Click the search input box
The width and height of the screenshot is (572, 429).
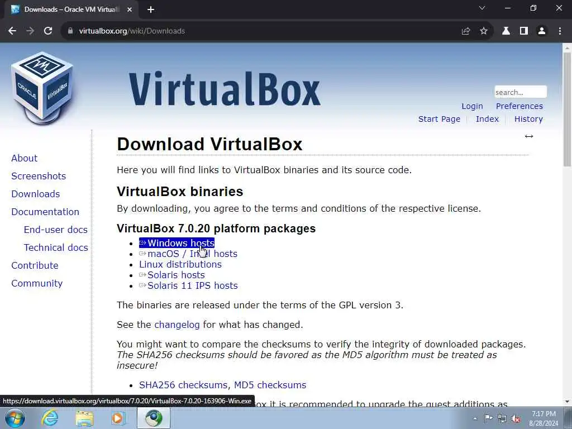click(x=521, y=92)
